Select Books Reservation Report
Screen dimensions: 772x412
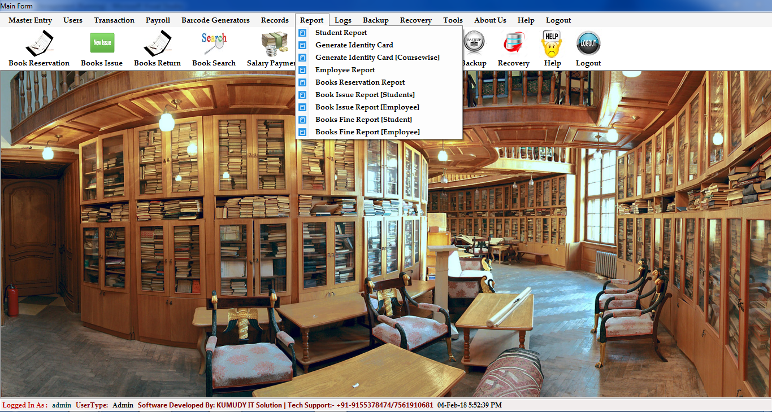[x=360, y=82]
